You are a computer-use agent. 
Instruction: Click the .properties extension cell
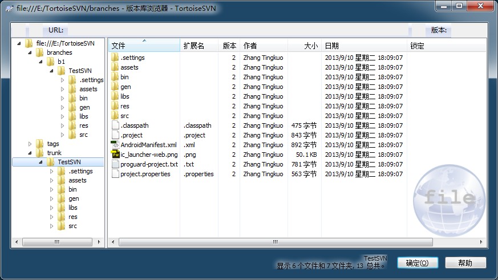pos(199,174)
